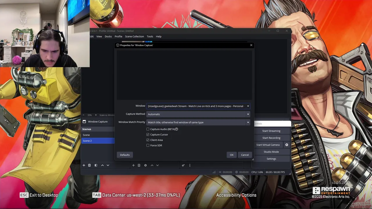Open scene filters icon in Scenes dock
The height and width of the screenshot is (209, 372).
point(96,165)
